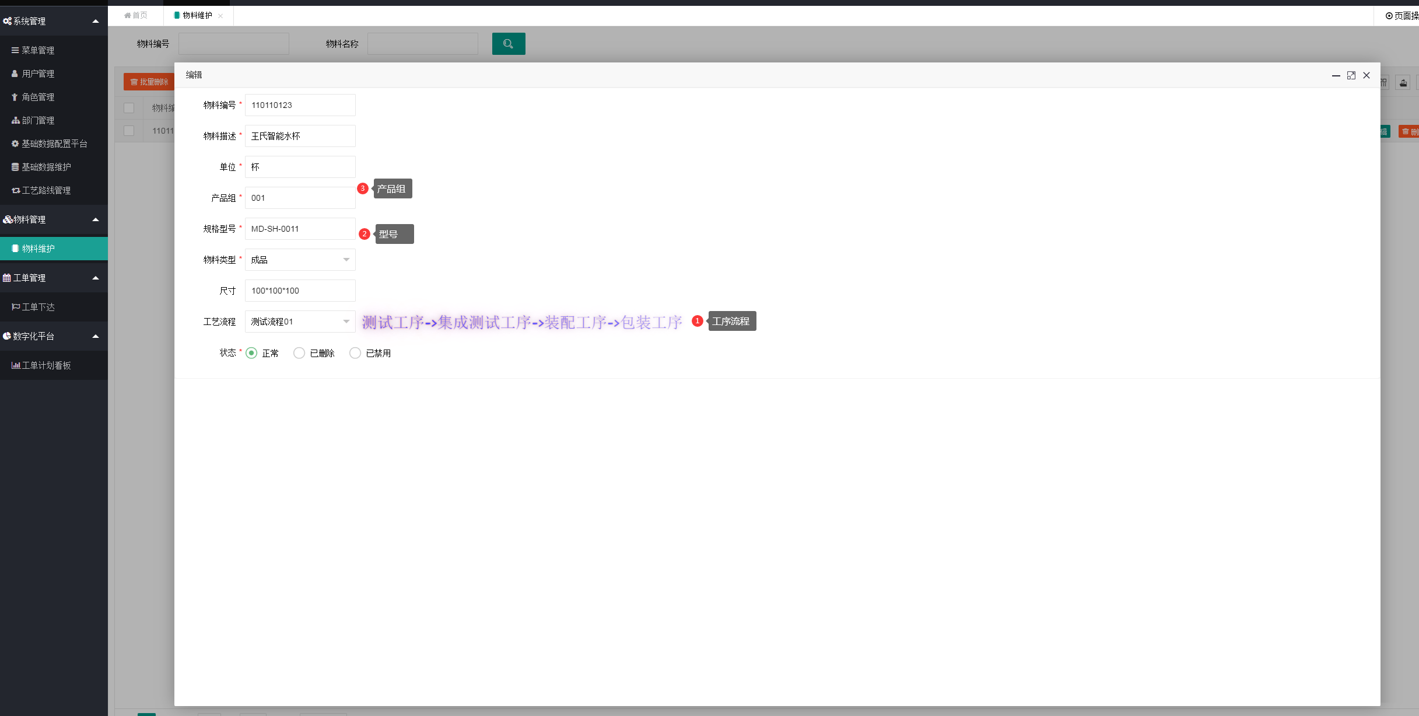Switch to the 物料维护 tab
Viewport: 1419px width, 716px height.
click(x=197, y=15)
